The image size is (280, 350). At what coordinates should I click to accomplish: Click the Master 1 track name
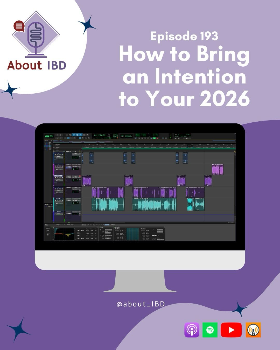[59, 212]
